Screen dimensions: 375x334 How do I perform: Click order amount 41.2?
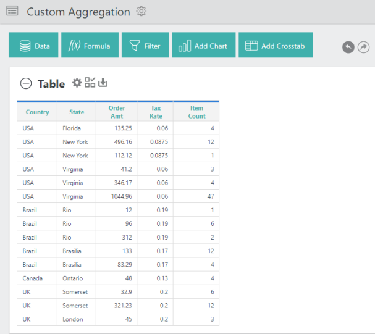tap(116, 169)
